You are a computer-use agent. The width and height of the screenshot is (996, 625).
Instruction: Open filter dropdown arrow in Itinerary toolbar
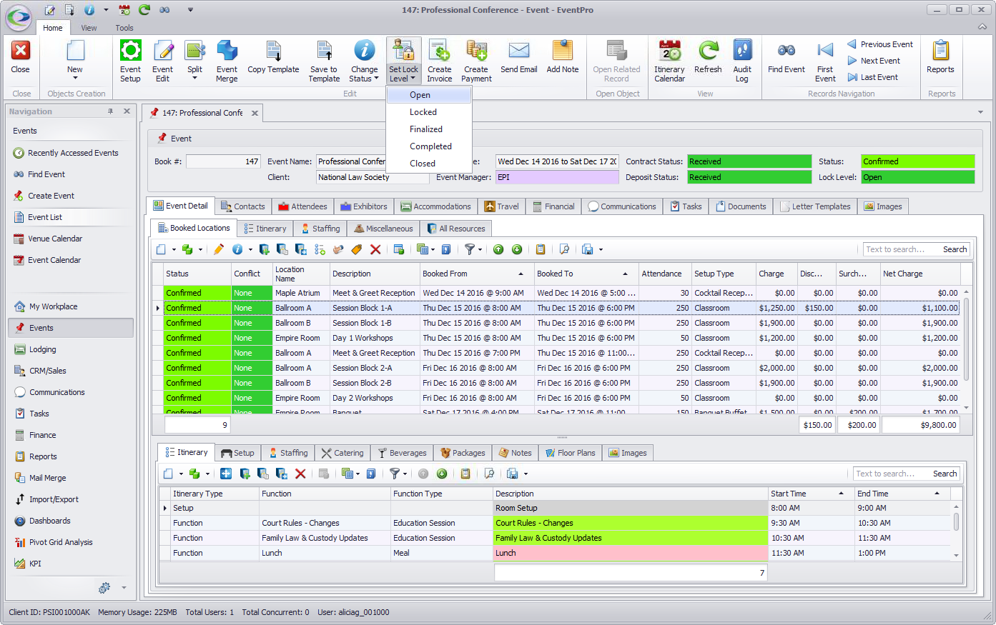(405, 474)
